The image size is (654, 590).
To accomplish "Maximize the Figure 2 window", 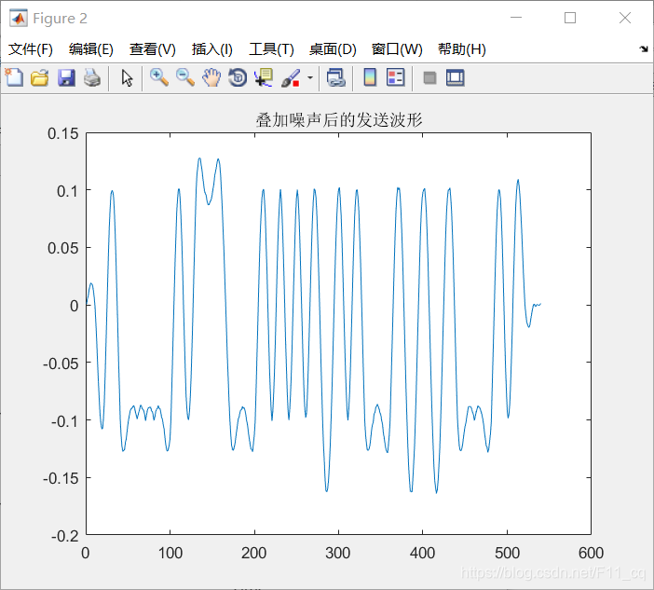I will pos(570,18).
